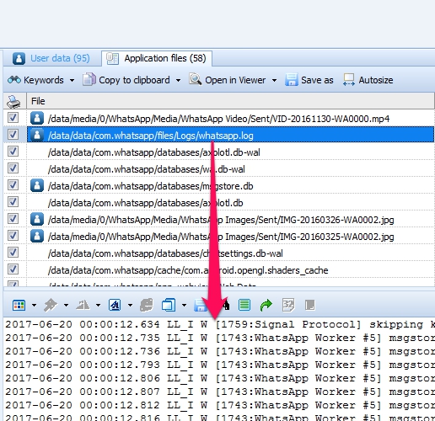
Task: Click the user icon on the IMG-20160325-WA0002.jpg row
Action: tap(37, 236)
